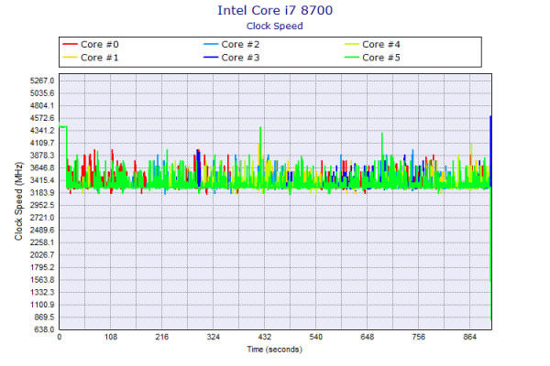Click the 3878.3 y-axis value
The height and width of the screenshot is (366, 550).
point(42,156)
